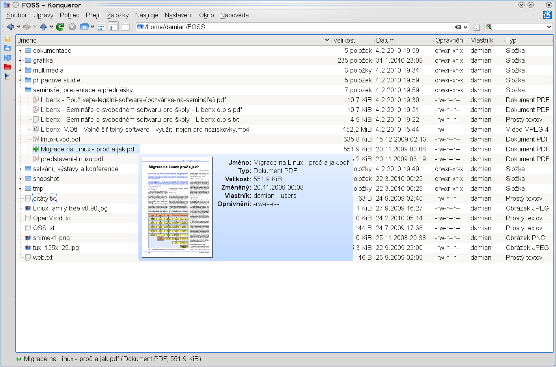556x367 pixels.
Task: Click the go button beside location bar
Action: click(x=477, y=27)
